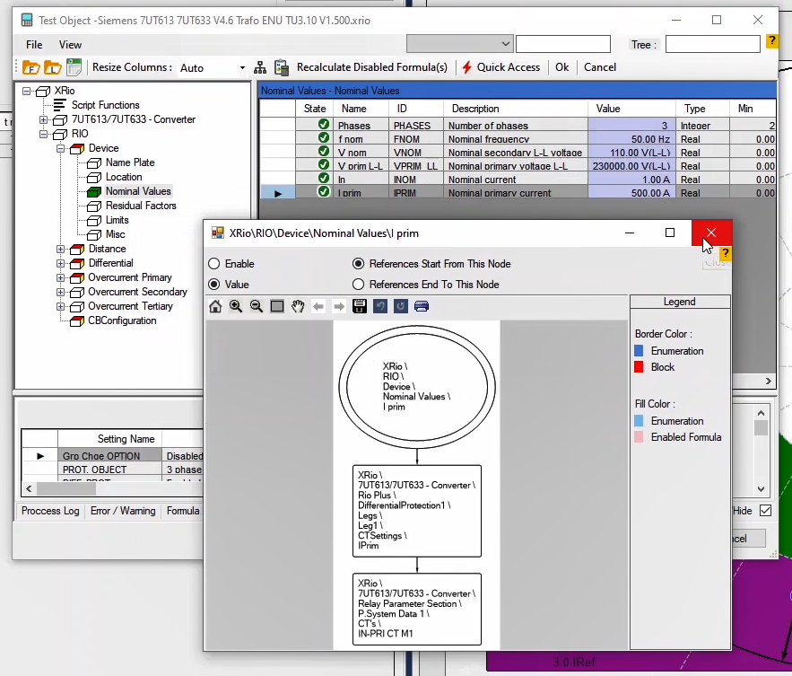The image size is (792, 676).
Task: Expand the Distance tree node
Action: click(x=61, y=249)
